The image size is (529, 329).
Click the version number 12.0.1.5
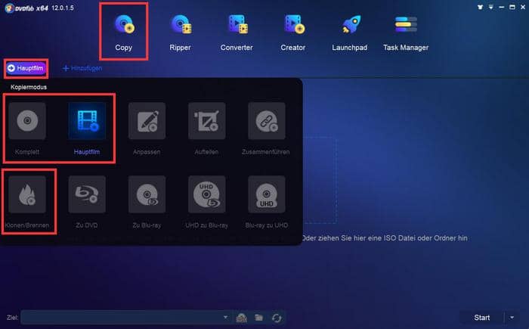(x=63, y=8)
